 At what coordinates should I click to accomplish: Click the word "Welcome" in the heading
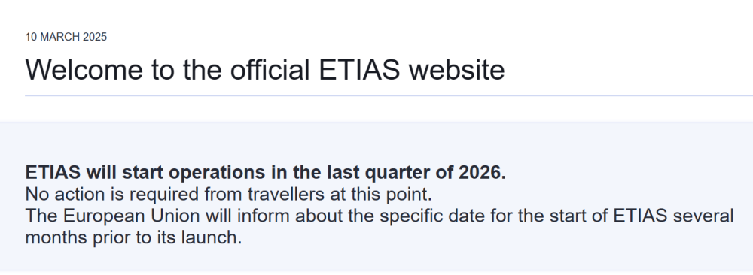click(x=84, y=69)
